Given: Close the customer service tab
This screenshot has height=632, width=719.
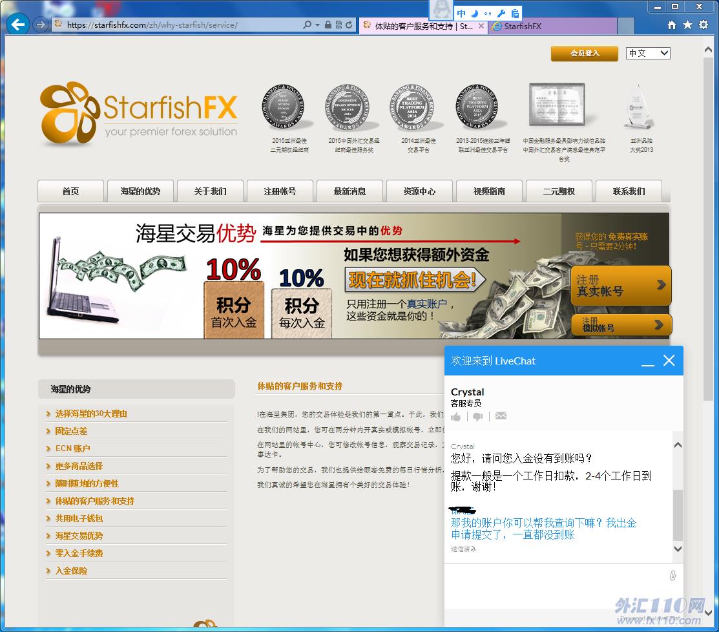Looking at the screenshot, I should point(481,26).
